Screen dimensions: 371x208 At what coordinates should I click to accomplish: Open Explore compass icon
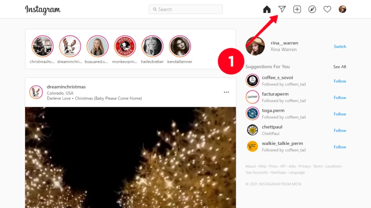[x=312, y=9]
